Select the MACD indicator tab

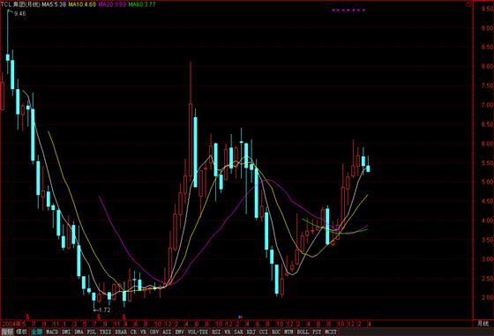point(52,332)
